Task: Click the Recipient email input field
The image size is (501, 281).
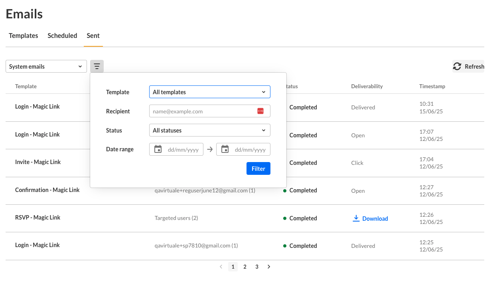Action: 203,111
